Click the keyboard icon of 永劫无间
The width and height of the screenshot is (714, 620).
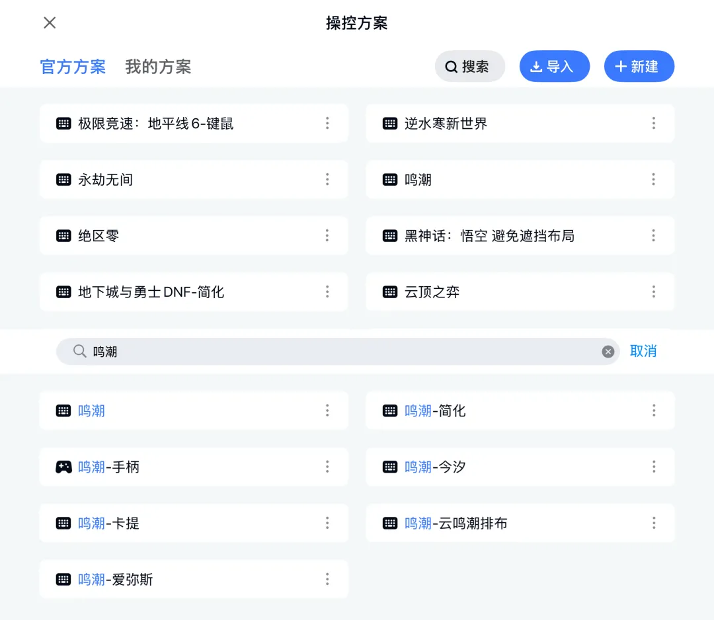[63, 179]
